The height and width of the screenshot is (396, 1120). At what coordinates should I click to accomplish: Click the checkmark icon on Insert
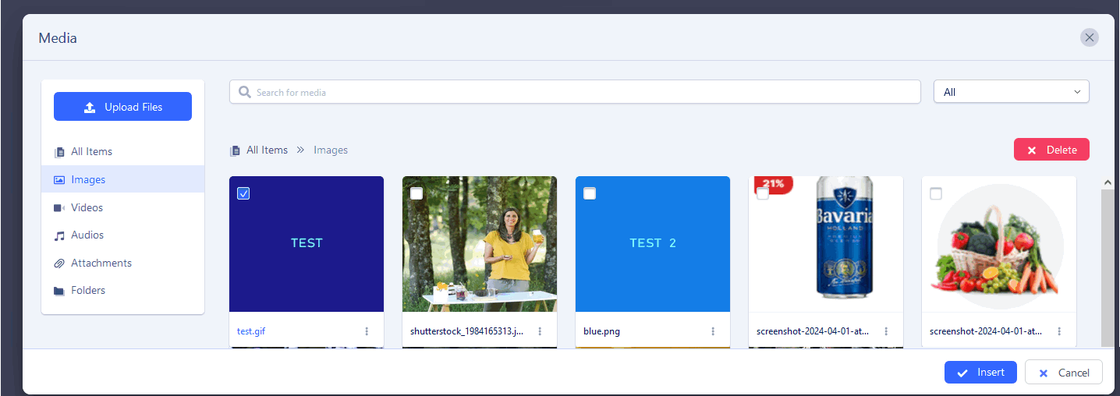point(962,373)
